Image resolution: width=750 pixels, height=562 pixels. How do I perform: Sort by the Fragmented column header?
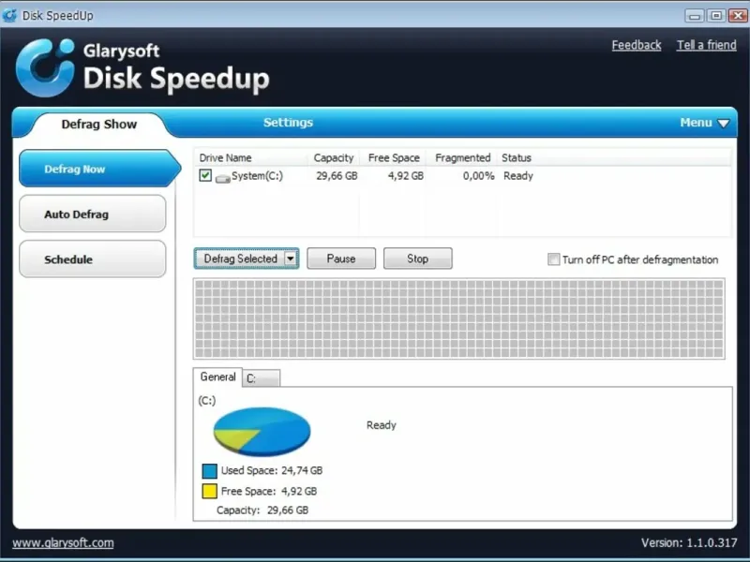point(462,157)
